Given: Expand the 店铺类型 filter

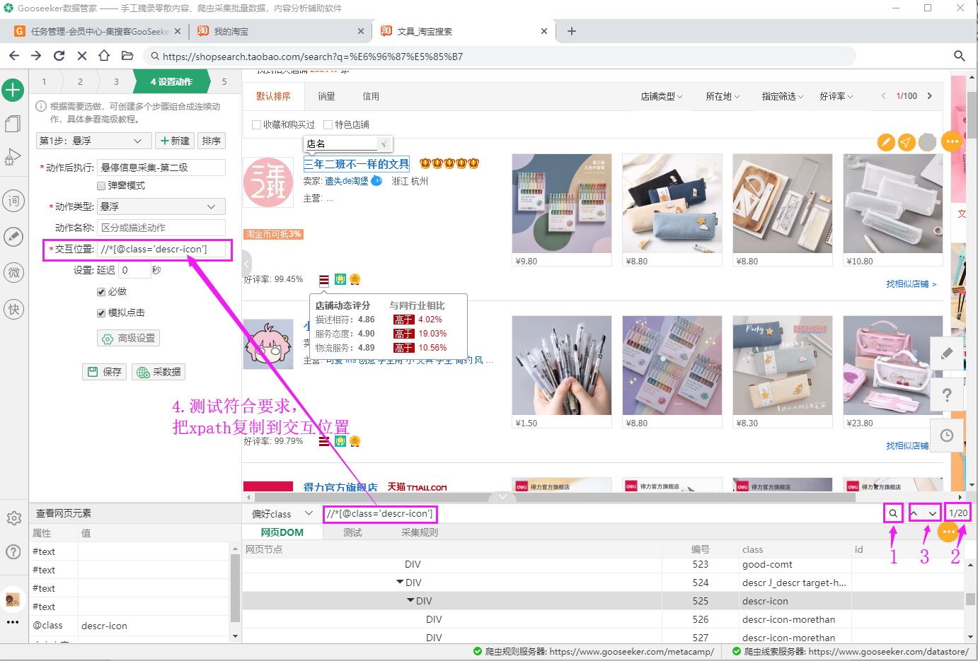Looking at the screenshot, I should point(661,96).
